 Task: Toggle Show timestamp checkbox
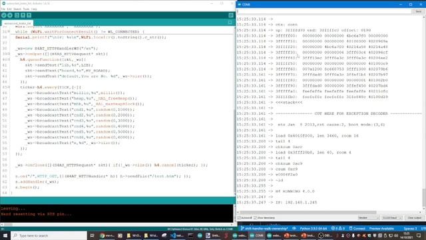[255, 218]
